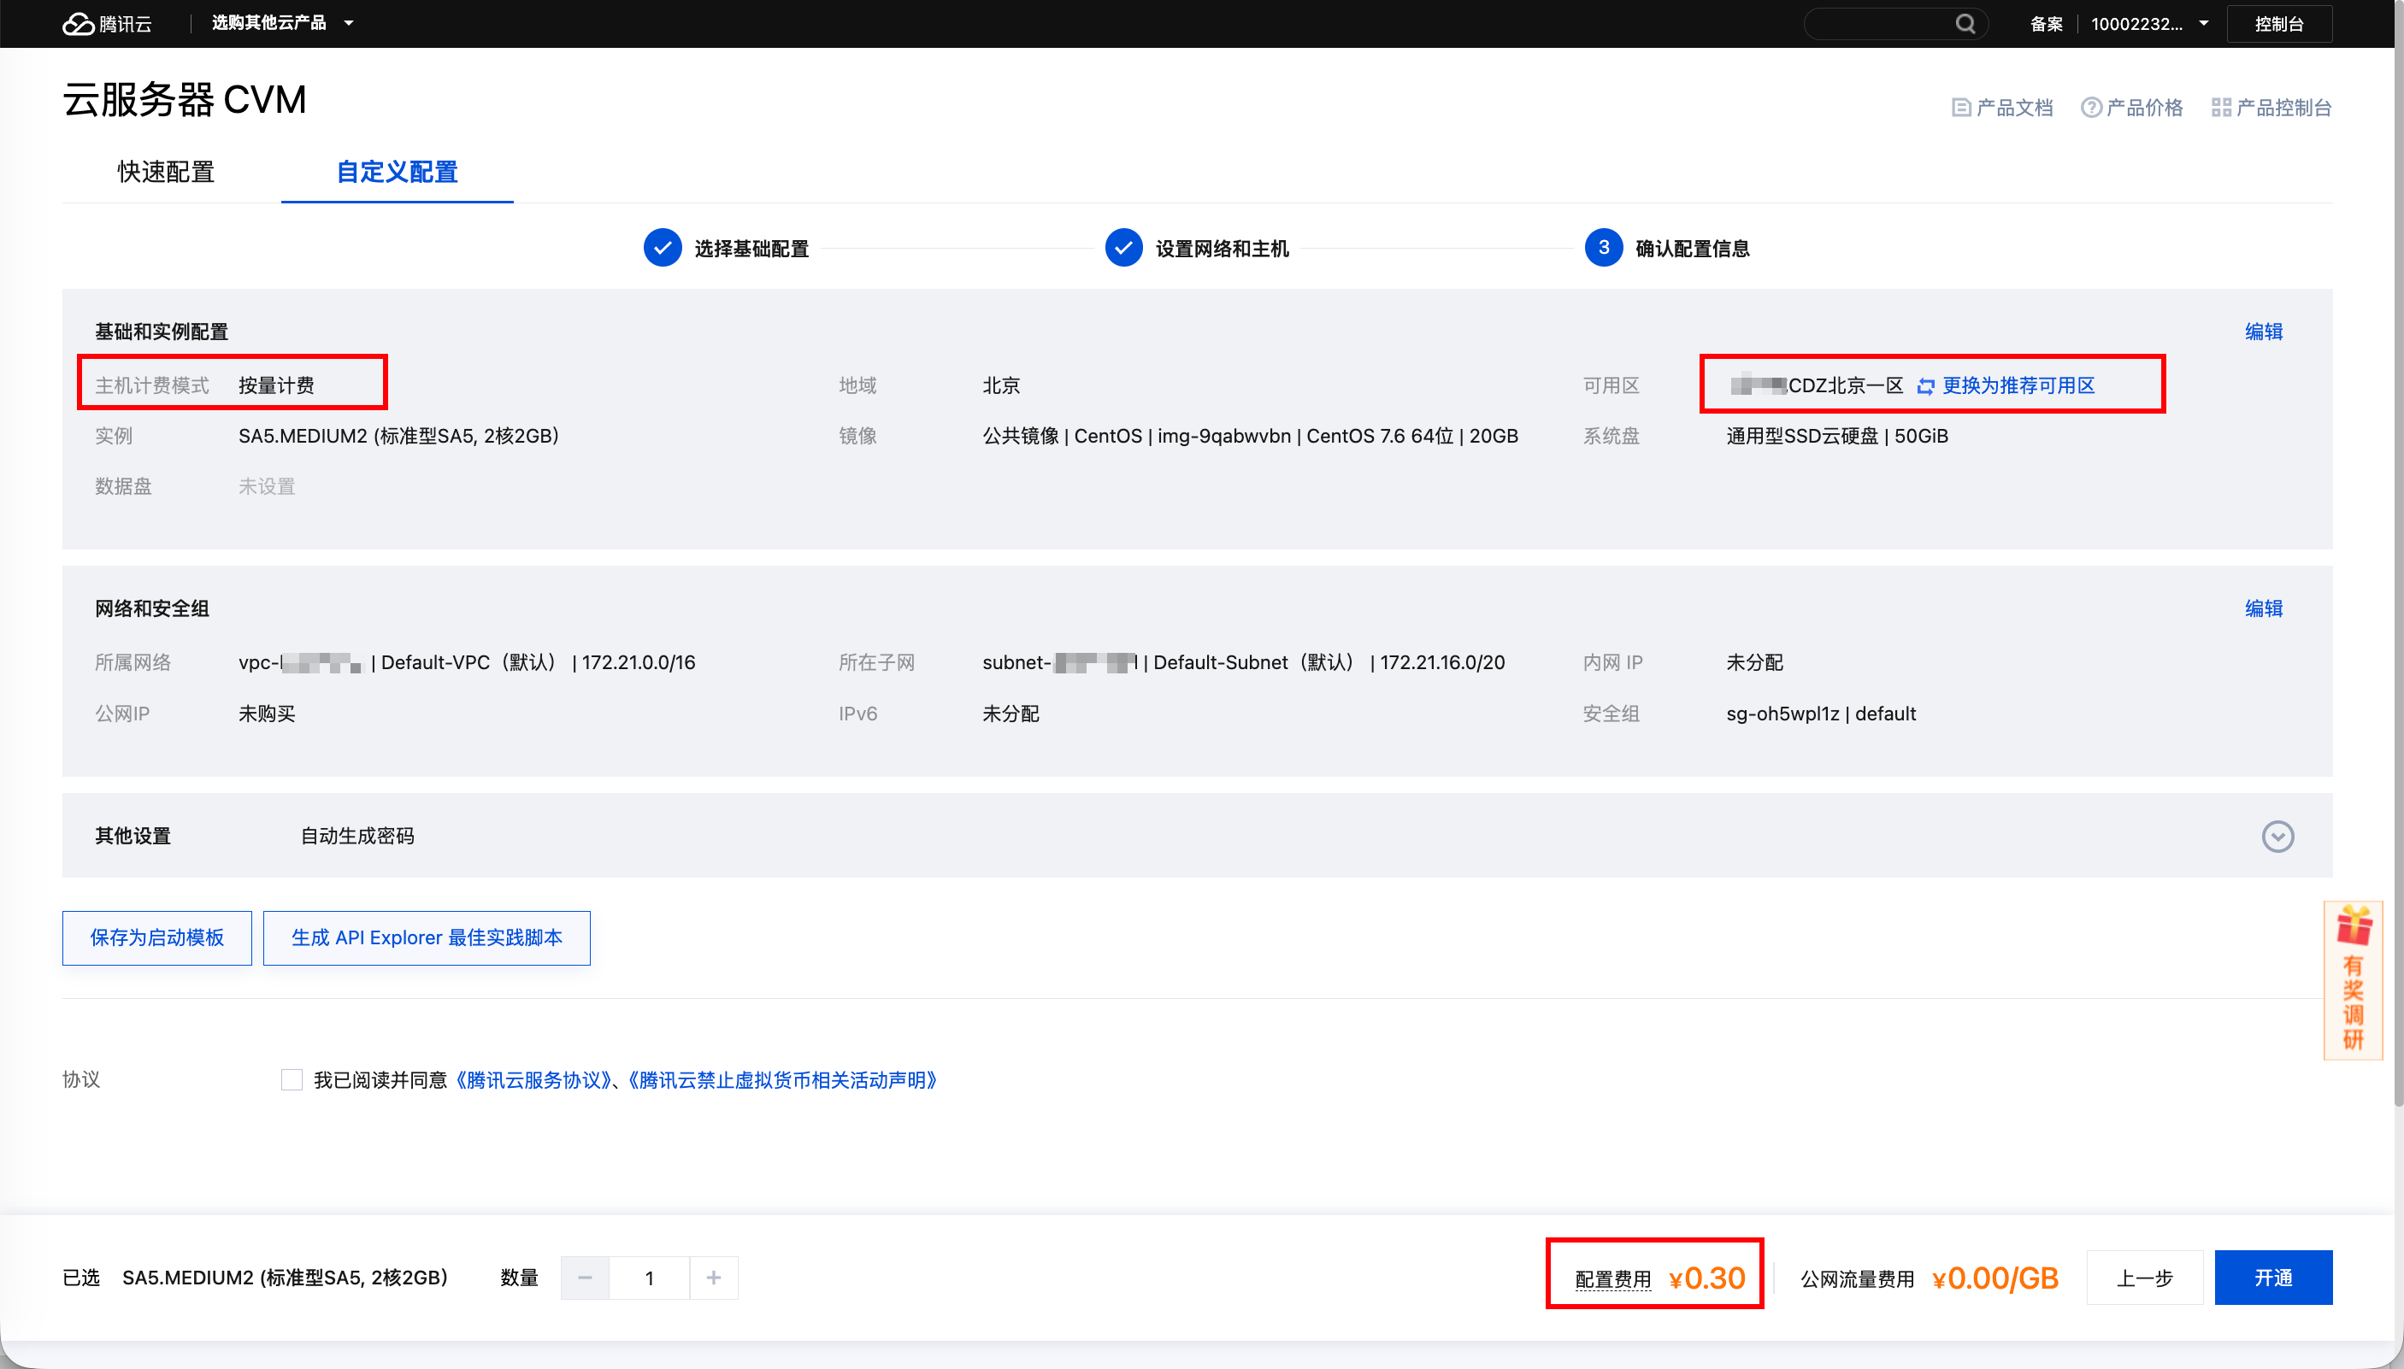2404x1369 pixels.
Task: Open 产品控制台 grid icon link
Action: click(2220, 109)
